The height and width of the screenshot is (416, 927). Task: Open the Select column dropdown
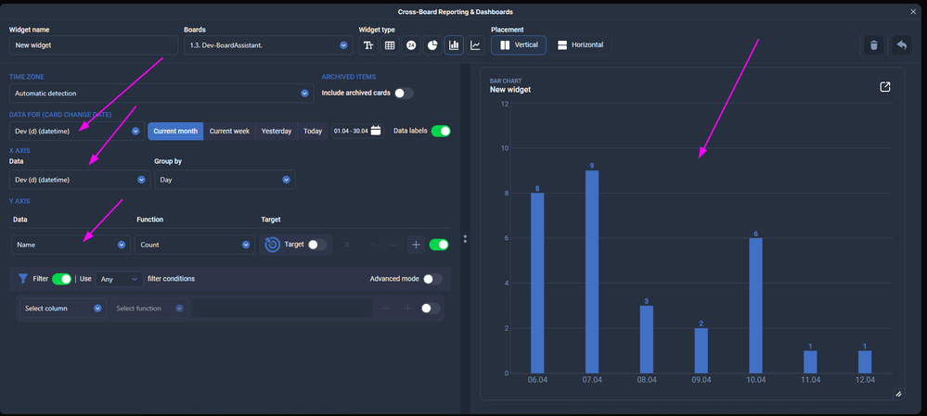pyautogui.click(x=63, y=308)
